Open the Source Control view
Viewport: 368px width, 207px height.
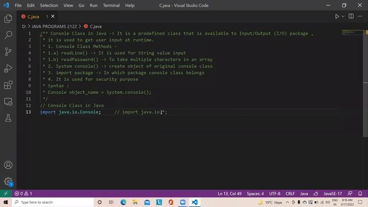pos(8,52)
